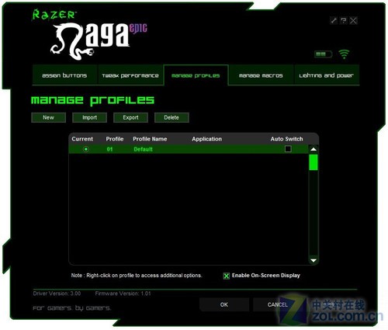Screen dimensions: 388x330
Task: Click the minimize window icon at top right
Action: point(334,20)
